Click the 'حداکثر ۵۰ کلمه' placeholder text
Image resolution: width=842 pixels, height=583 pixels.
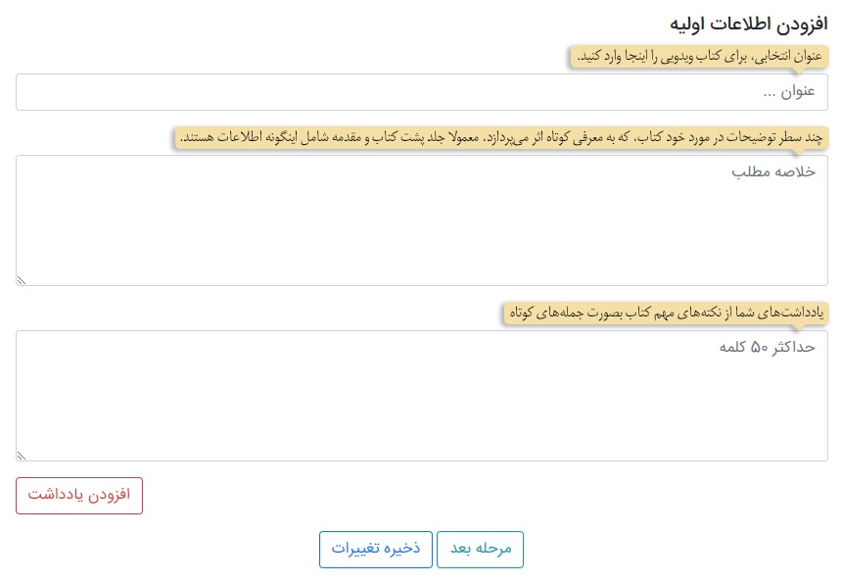point(768,347)
